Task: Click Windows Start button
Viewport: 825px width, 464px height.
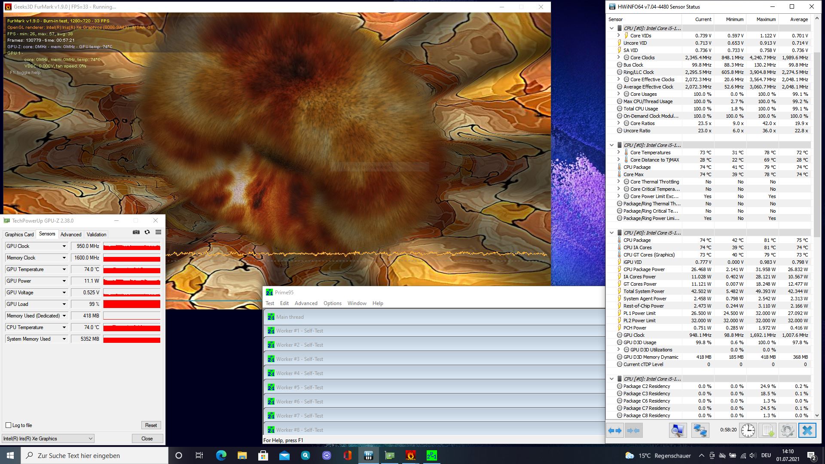Action: (10, 455)
